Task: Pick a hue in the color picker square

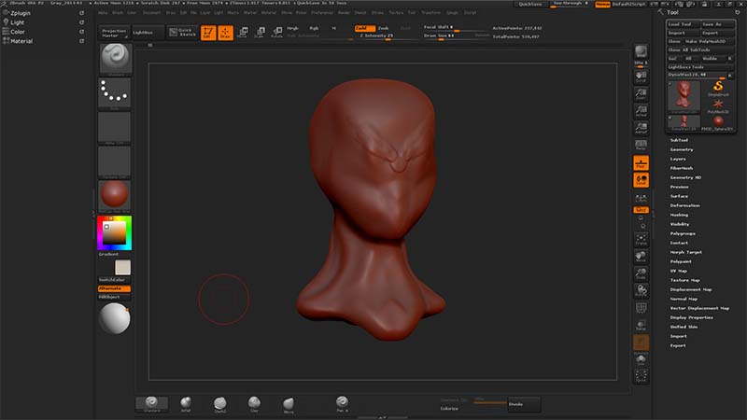Action: 114,233
